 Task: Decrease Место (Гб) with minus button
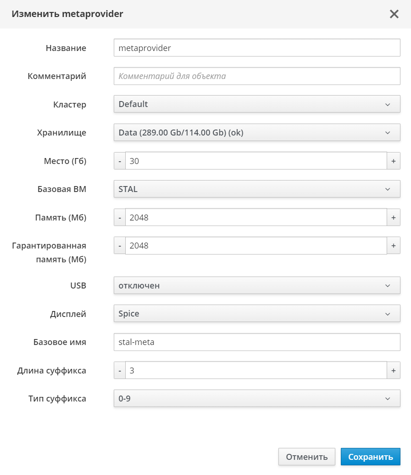click(120, 161)
